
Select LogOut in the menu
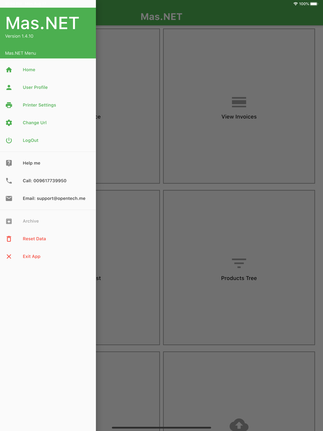[48, 140]
